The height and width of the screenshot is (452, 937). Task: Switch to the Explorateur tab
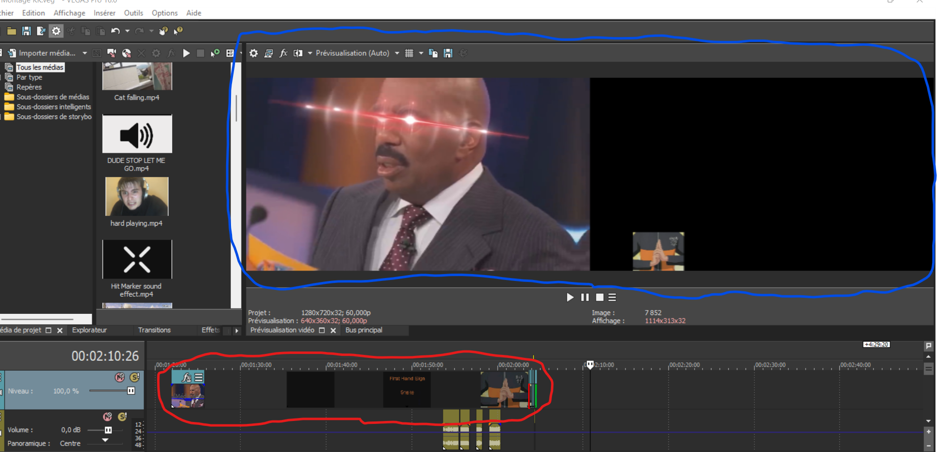(89, 330)
